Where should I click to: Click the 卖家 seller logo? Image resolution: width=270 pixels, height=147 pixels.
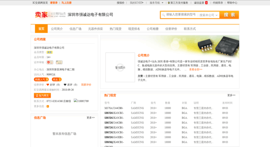point(41,15)
